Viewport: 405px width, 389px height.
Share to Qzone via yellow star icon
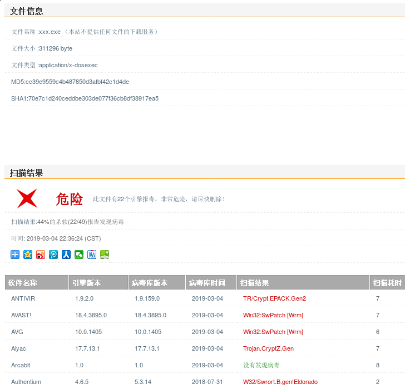28,255
